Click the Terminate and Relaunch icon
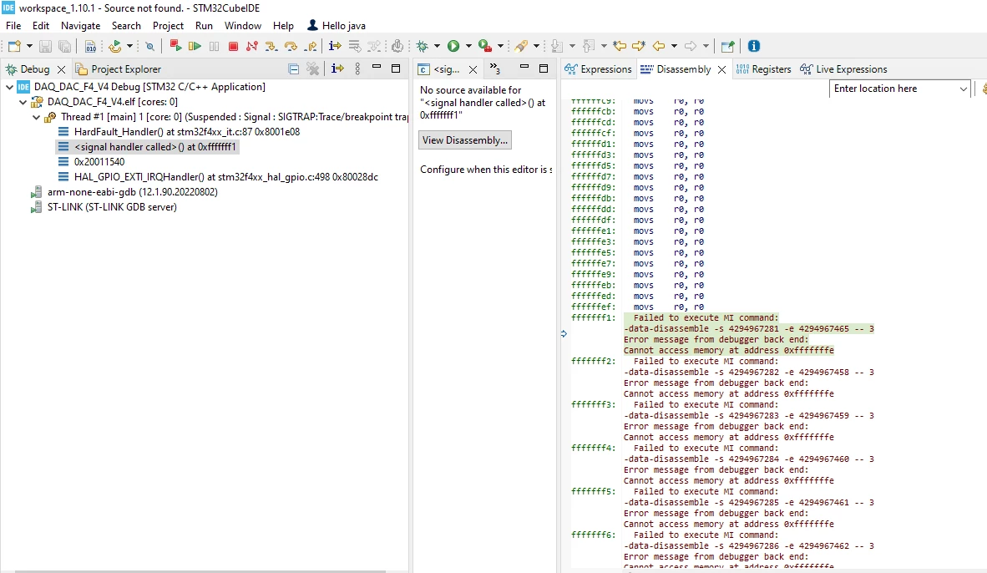The height and width of the screenshot is (573, 987). click(175, 46)
